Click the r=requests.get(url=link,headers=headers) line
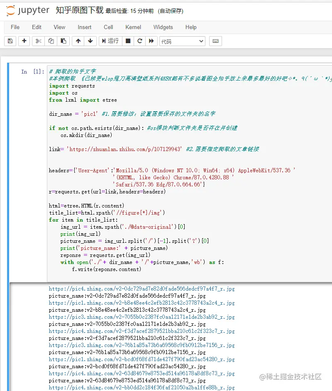Viewport: 332px width, 391px height. click(x=107, y=192)
